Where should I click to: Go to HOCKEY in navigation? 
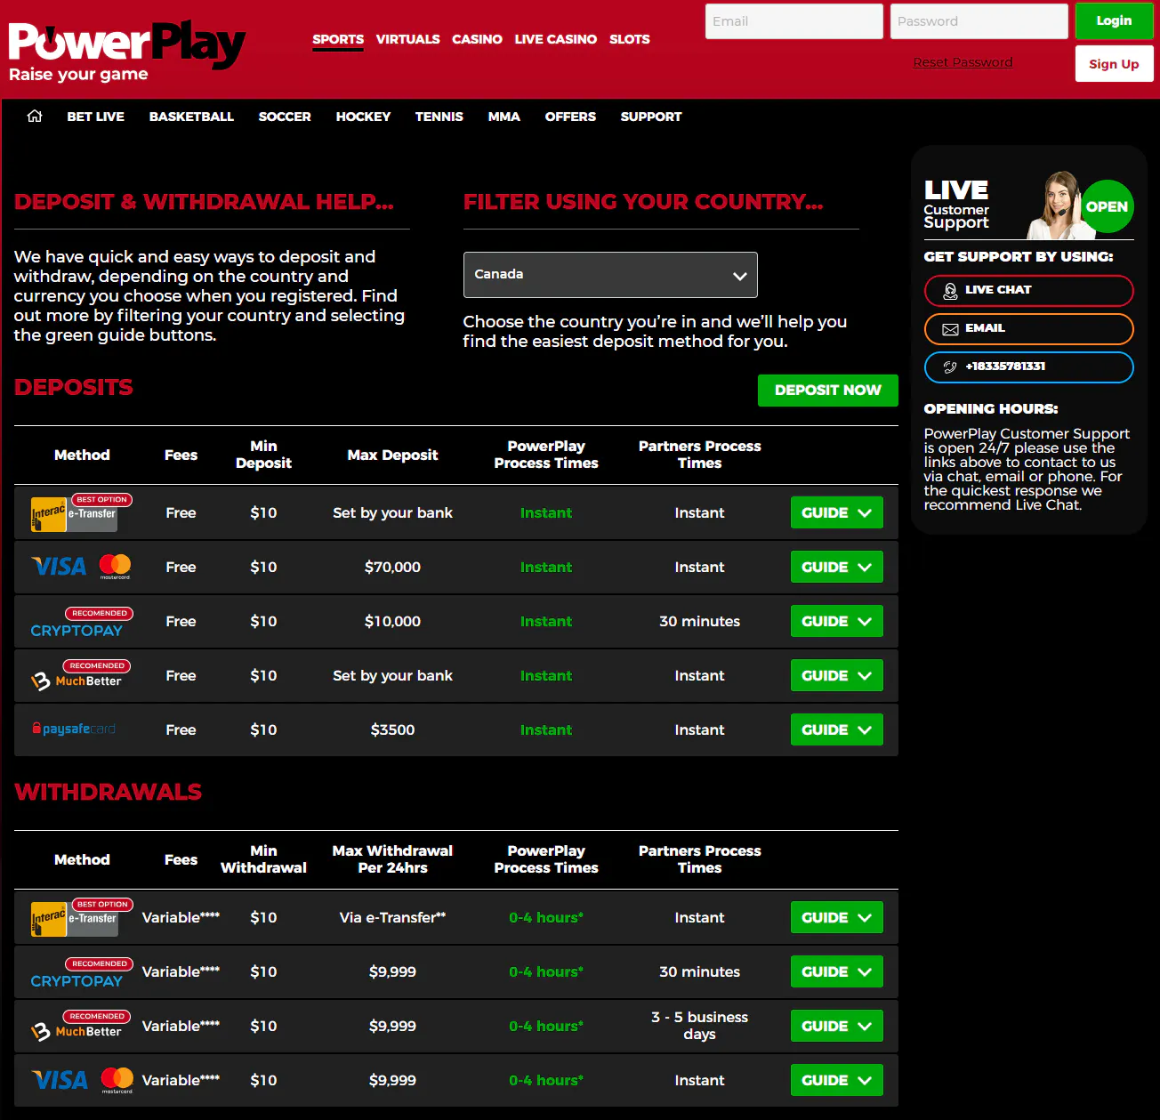[363, 117]
